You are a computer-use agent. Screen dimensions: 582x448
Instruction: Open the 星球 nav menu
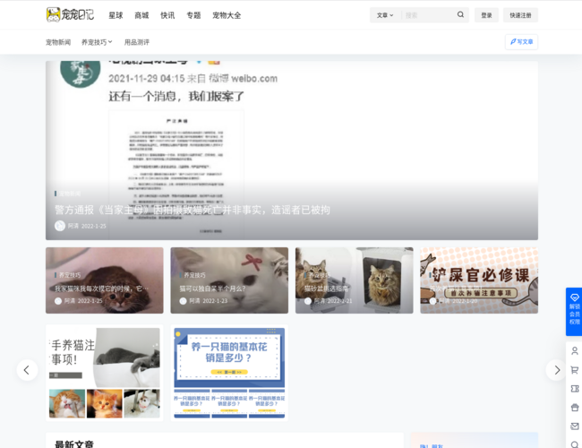[x=116, y=15]
